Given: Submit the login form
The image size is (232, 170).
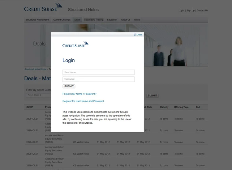Looking at the screenshot, I should pos(69,86).
